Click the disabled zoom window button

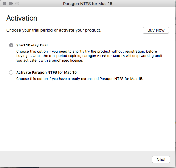tap(17, 4)
